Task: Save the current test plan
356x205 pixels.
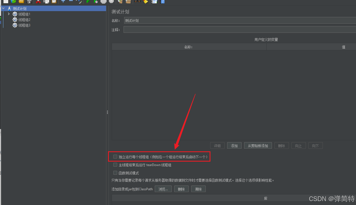Action: pyautogui.click(x=29, y=2)
